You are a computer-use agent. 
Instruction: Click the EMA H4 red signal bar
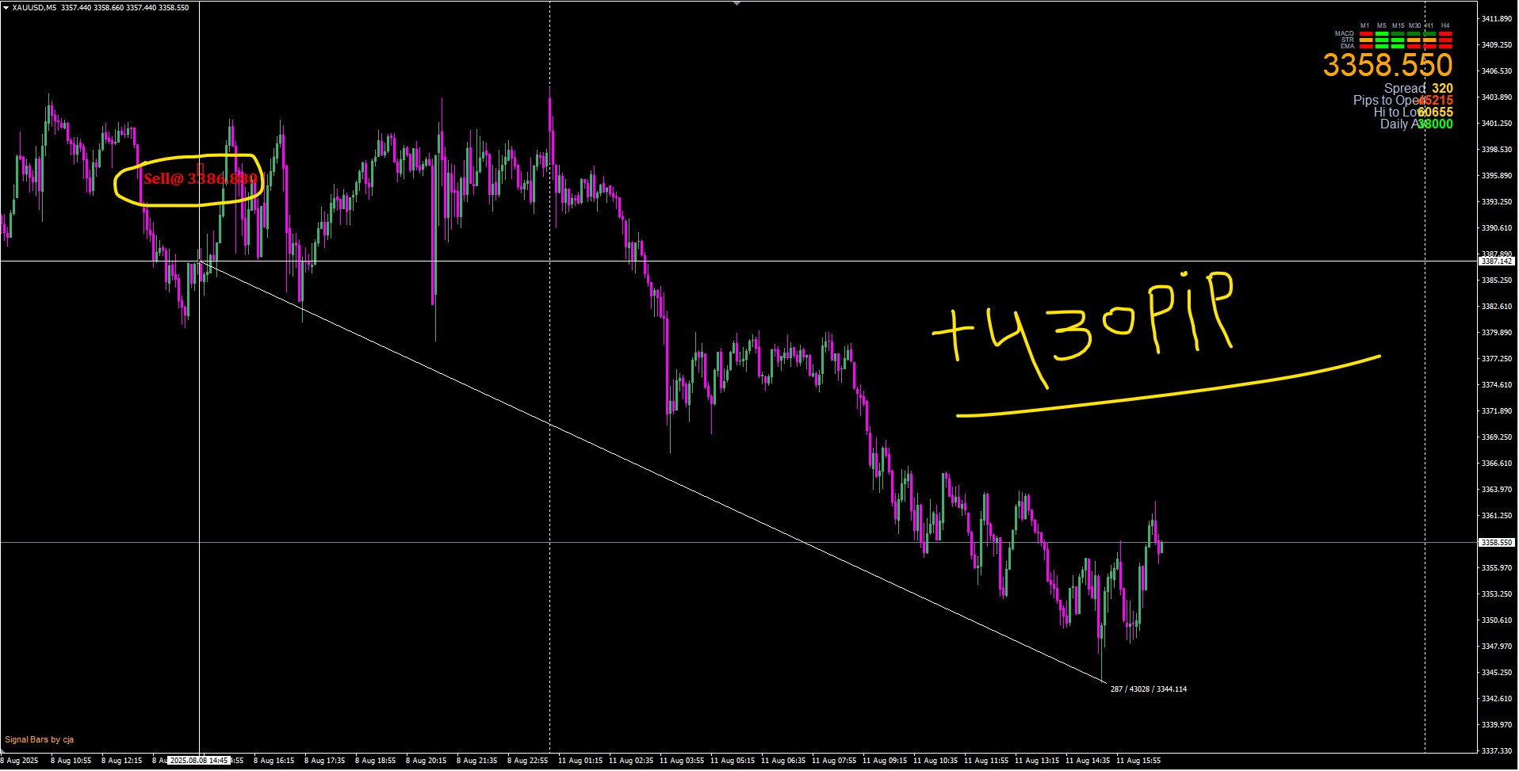coord(1445,47)
